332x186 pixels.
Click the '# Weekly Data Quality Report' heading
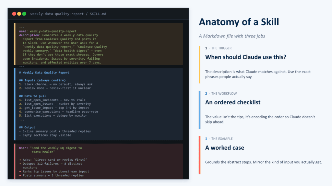(44, 73)
